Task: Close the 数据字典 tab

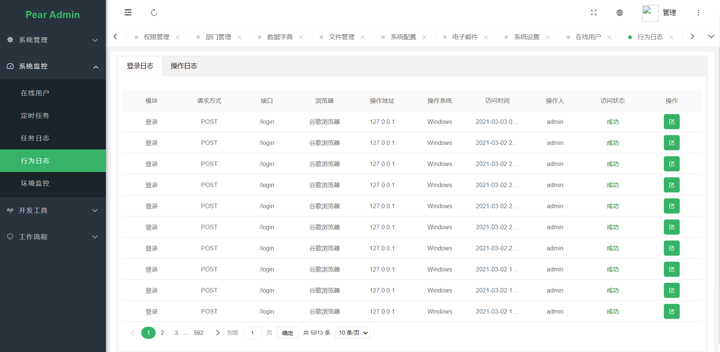Action: click(x=301, y=37)
